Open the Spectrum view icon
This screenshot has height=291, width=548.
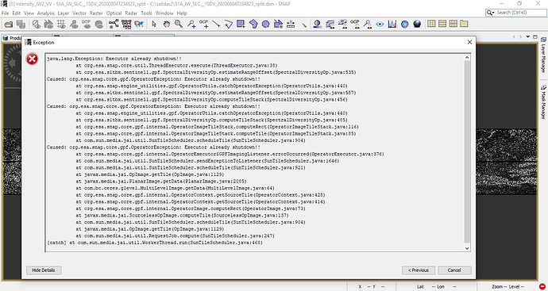tap(392, 24)
